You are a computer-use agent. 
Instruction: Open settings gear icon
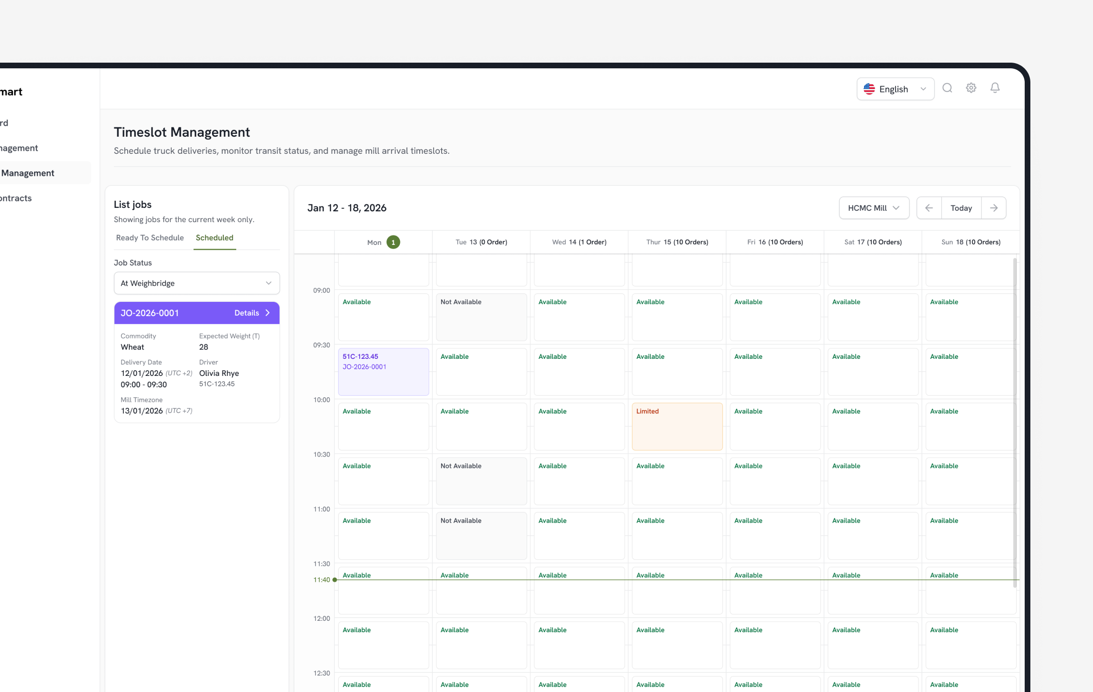971,88
